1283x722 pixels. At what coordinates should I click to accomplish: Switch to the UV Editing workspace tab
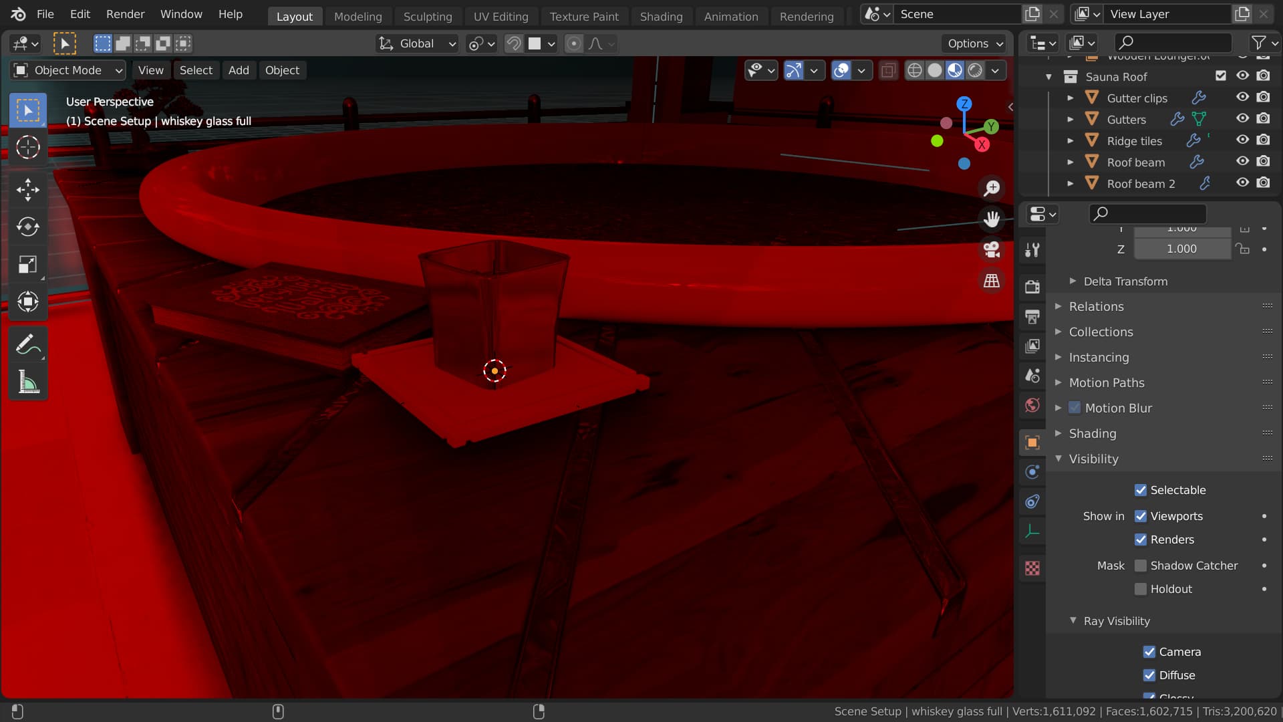tap(501, 16)
